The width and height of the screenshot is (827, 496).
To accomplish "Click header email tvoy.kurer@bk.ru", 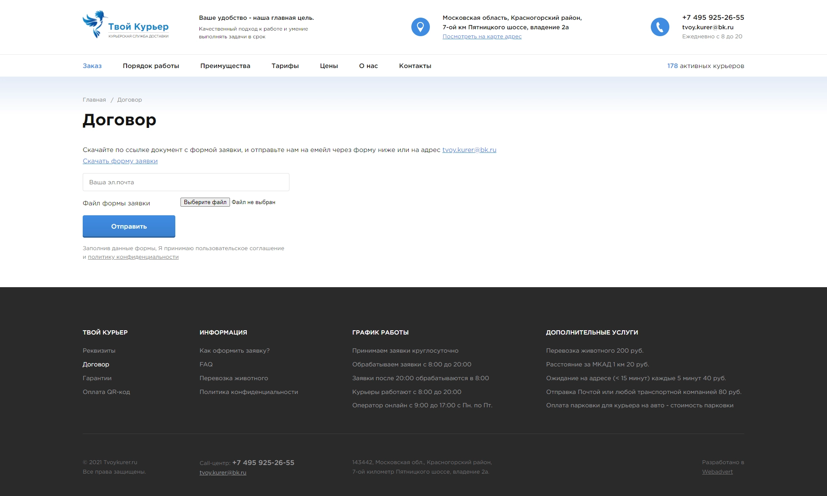I will [x=708, y=27].
